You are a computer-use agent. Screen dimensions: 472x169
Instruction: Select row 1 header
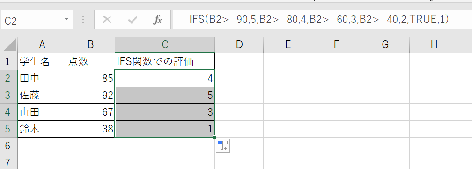pyautogui.click(x=8, y=62)
